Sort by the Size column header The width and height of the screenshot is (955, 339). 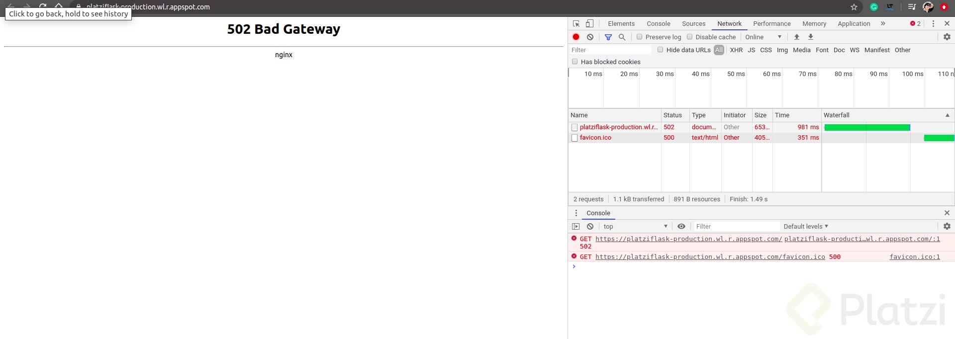762,115
